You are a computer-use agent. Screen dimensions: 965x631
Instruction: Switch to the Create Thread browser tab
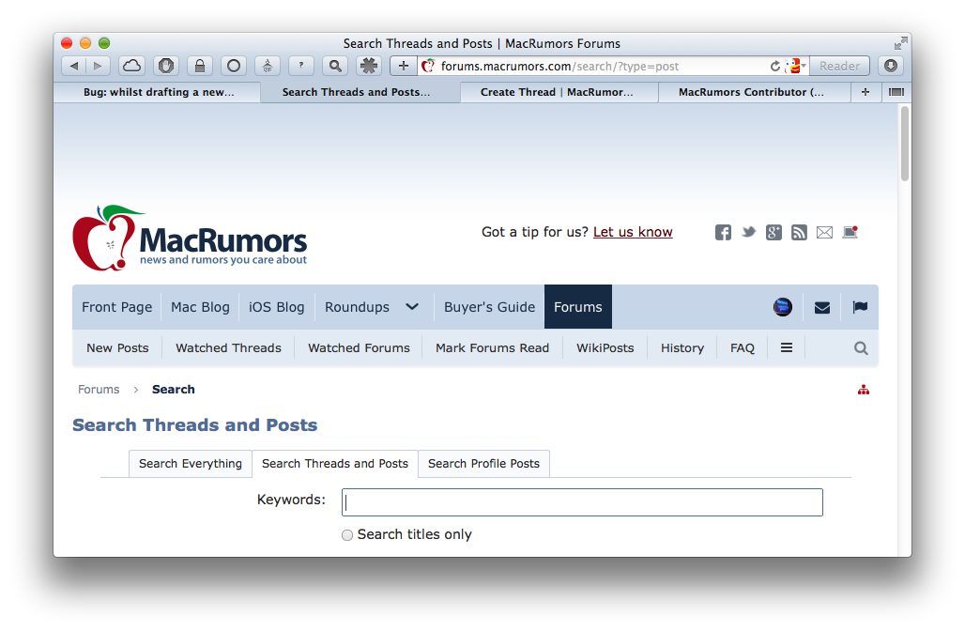click(x=557, y=92)
